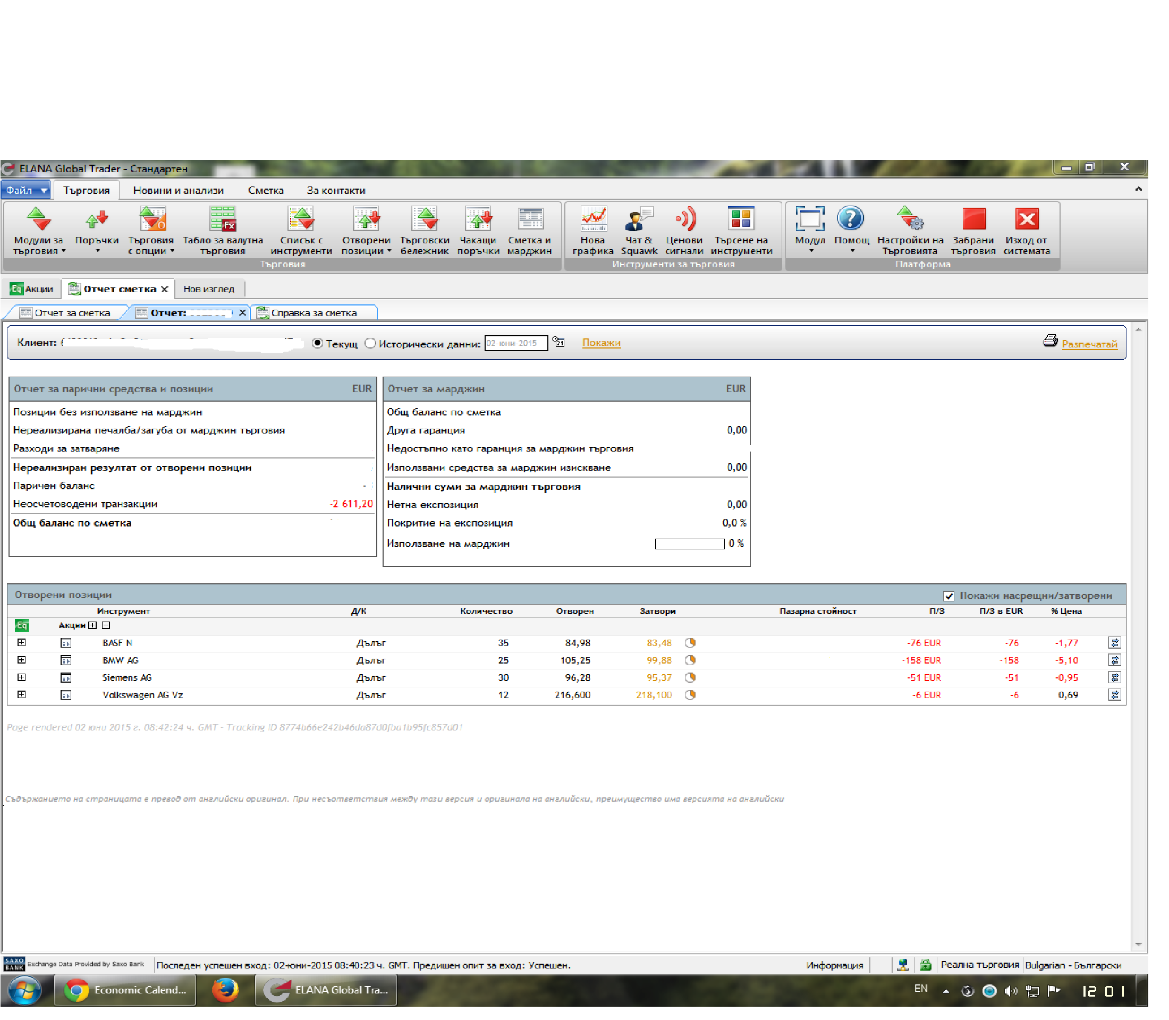Close the Отчет сметка tab
This screenshot has height=1020, width=1169.
pyautogui.click(x=164, y=289)
